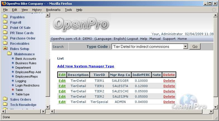
Task: Click the Point Of Sale folder icon
Action: point(5,28)
